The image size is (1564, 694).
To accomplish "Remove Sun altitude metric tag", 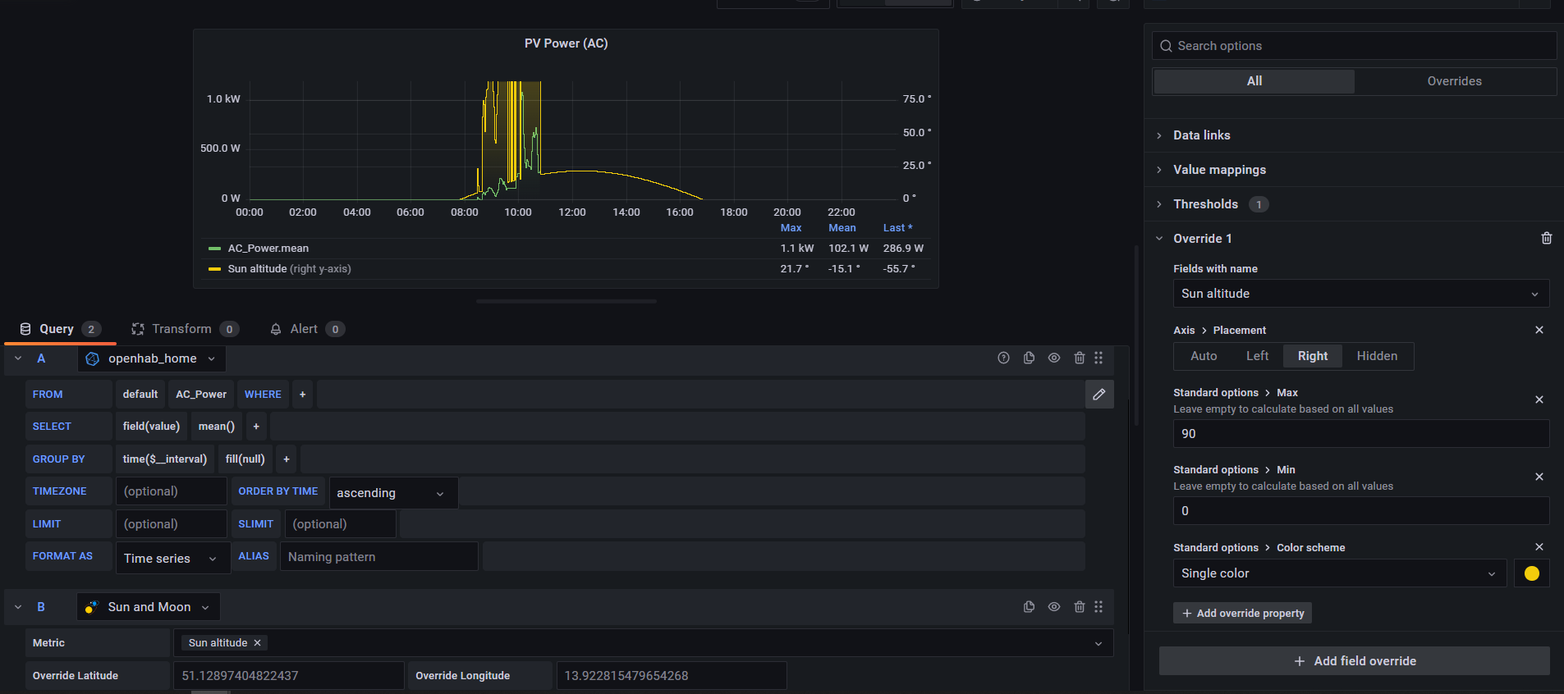I will tap(257, 643).
